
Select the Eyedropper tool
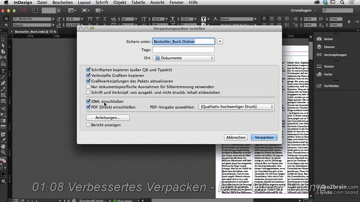tap(3, 140)
